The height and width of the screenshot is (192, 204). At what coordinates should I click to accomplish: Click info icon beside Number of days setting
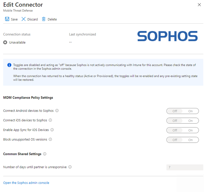[70, 167]
